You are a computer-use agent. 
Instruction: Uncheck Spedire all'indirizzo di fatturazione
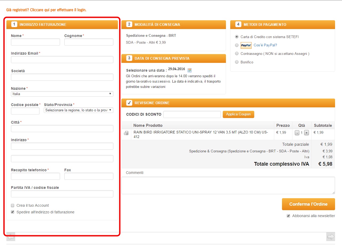point(13,212)
